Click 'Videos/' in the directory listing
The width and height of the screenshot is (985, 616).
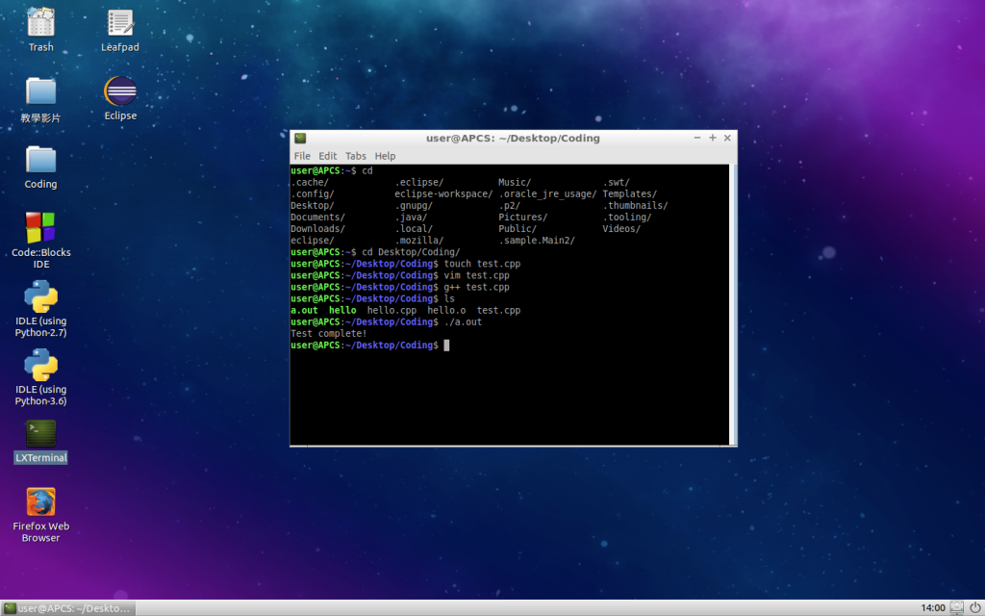pos(621,229)
